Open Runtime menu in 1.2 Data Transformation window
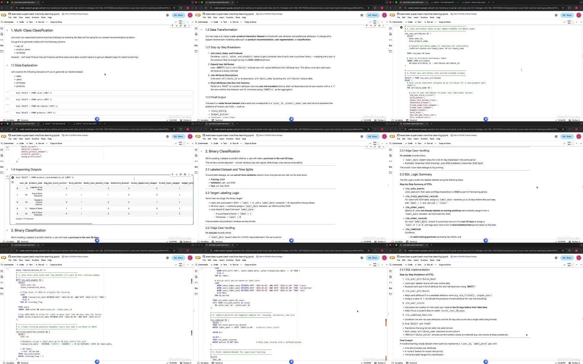Image resolution: width=583 pixels, height=364 pixels. (230, 17)
